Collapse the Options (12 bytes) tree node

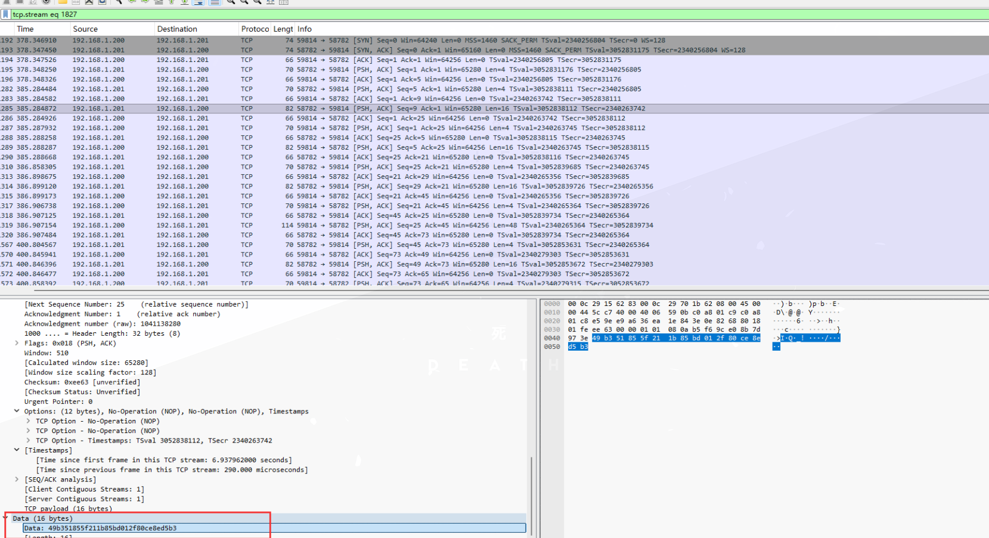(x=17, y=412)
